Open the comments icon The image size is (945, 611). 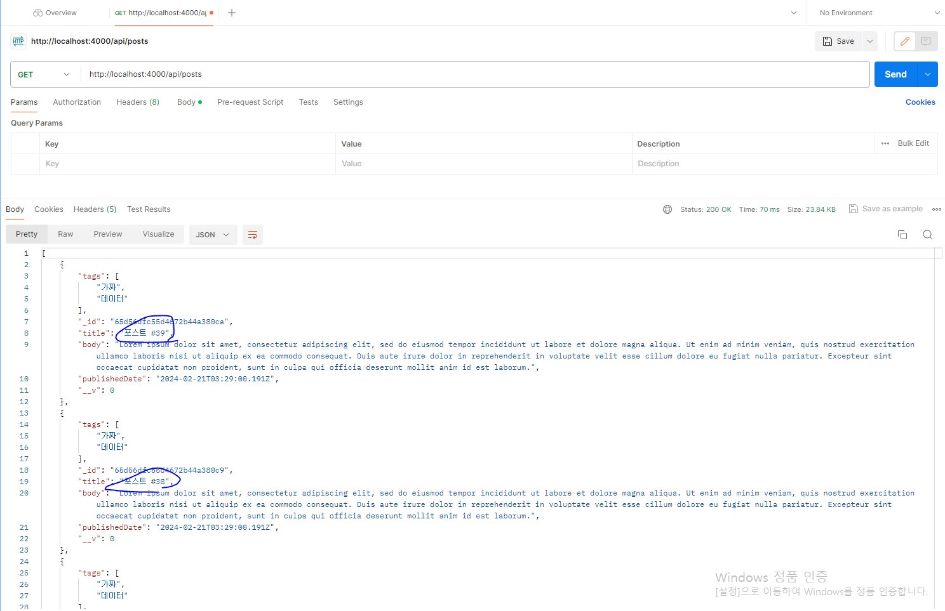(x=926, y=41)
